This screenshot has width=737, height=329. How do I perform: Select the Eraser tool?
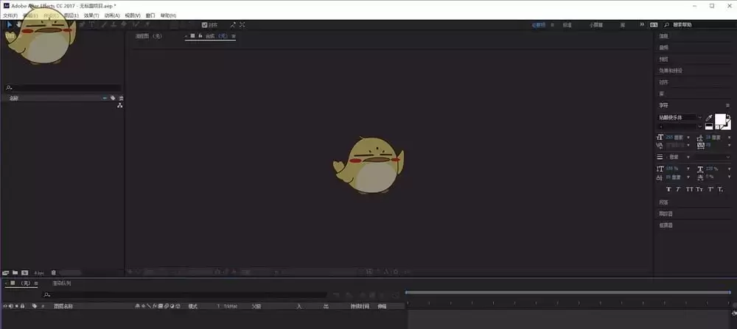click(124, 24)
